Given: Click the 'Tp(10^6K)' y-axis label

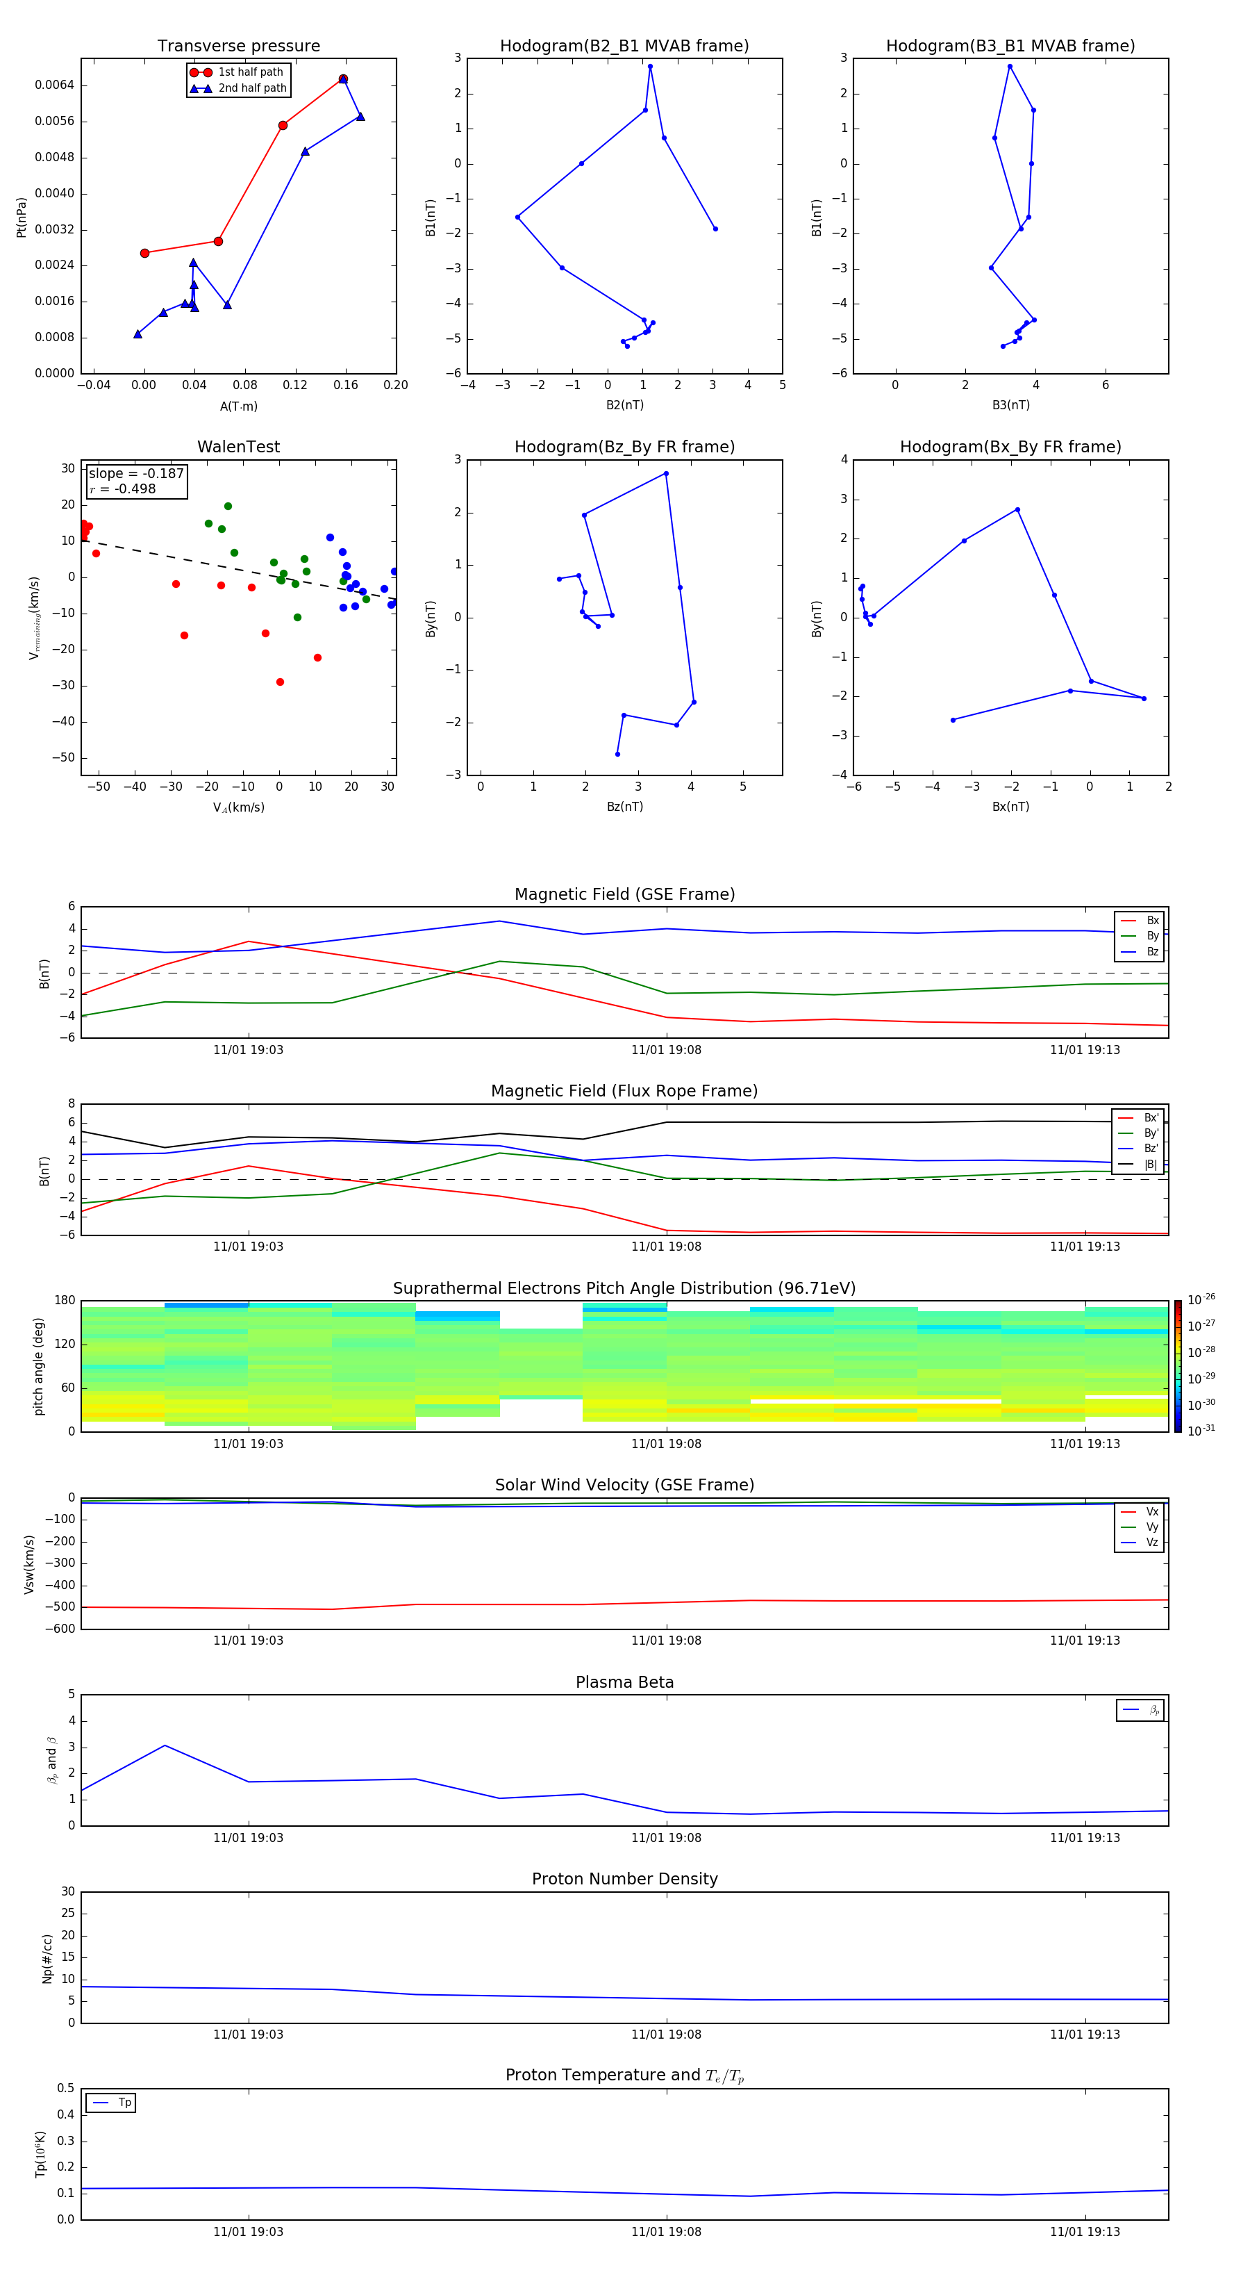Looking at the screenshot, I should (x=40, y=2154).
